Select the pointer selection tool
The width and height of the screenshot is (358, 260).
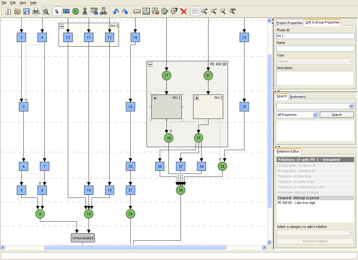[57, 11]
